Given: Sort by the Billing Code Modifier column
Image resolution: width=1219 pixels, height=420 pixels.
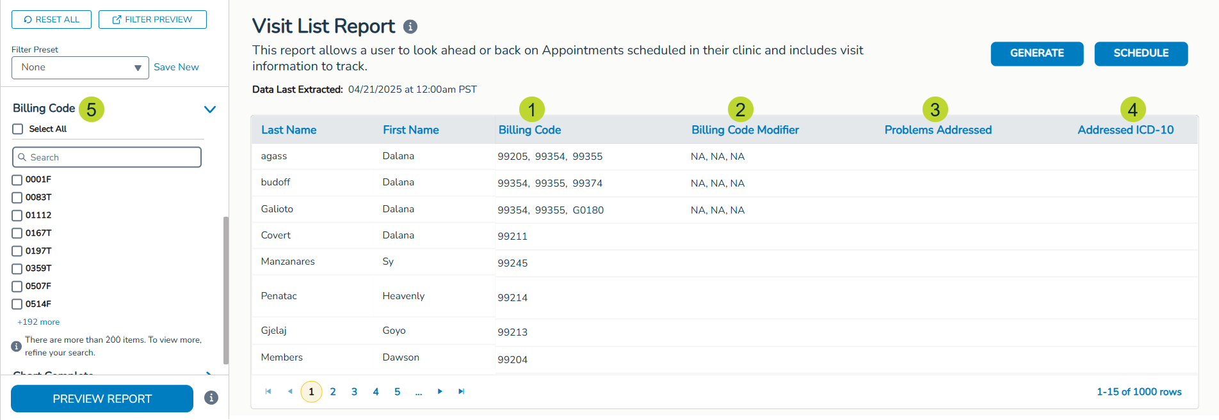Looking at the screenshot, I should click(x=745, y=130).
